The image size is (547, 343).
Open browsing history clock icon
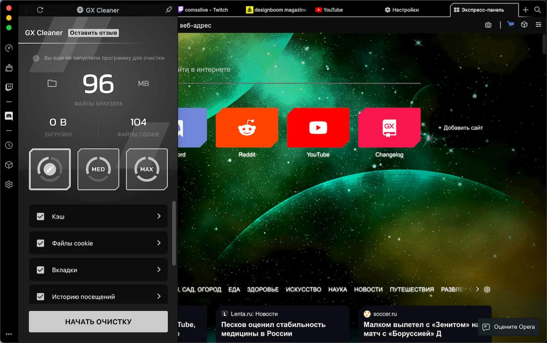(x=9, y=145)
